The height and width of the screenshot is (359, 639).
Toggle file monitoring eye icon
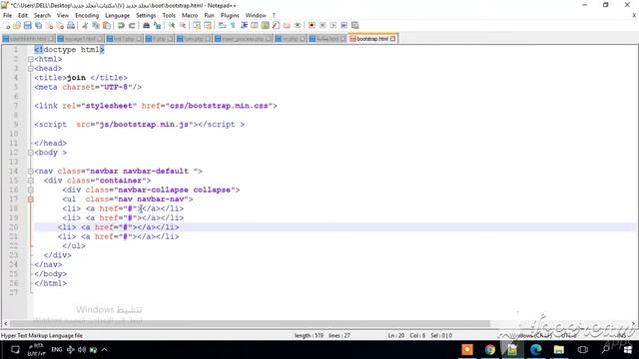tap(298, 25)
